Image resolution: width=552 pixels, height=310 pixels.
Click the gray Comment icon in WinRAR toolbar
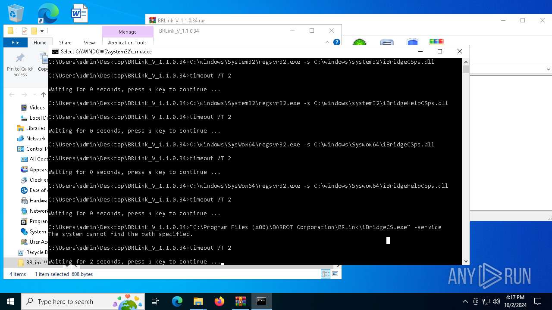(x=387, y=43)
